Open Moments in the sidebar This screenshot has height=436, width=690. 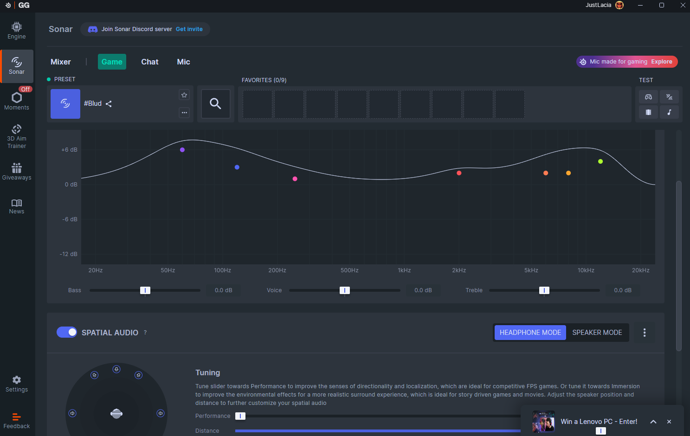click(x=17, y=101)
